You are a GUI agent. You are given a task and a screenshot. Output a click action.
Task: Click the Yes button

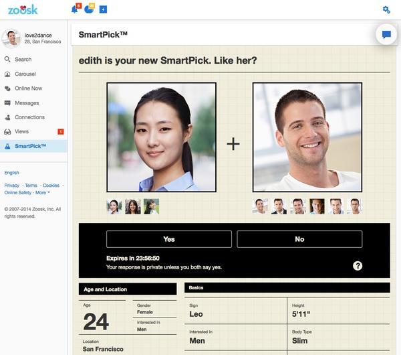(x=169, y=239)
